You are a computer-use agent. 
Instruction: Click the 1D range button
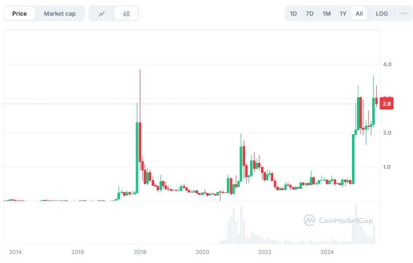pos(293,13)
